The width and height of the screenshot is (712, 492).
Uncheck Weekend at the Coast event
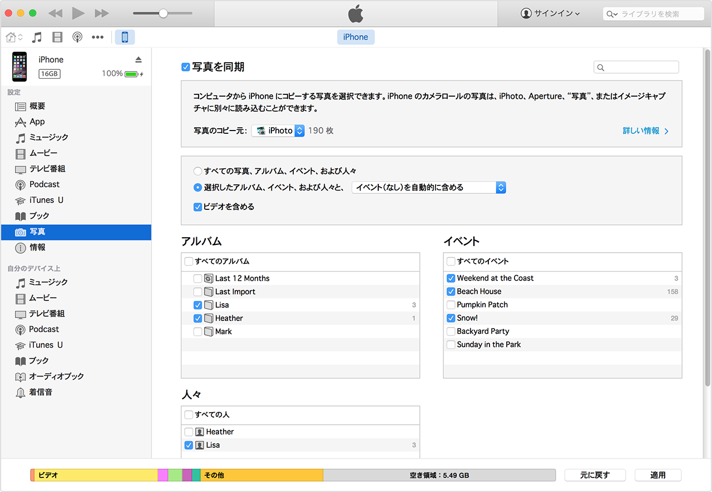[x=451, y=278]
